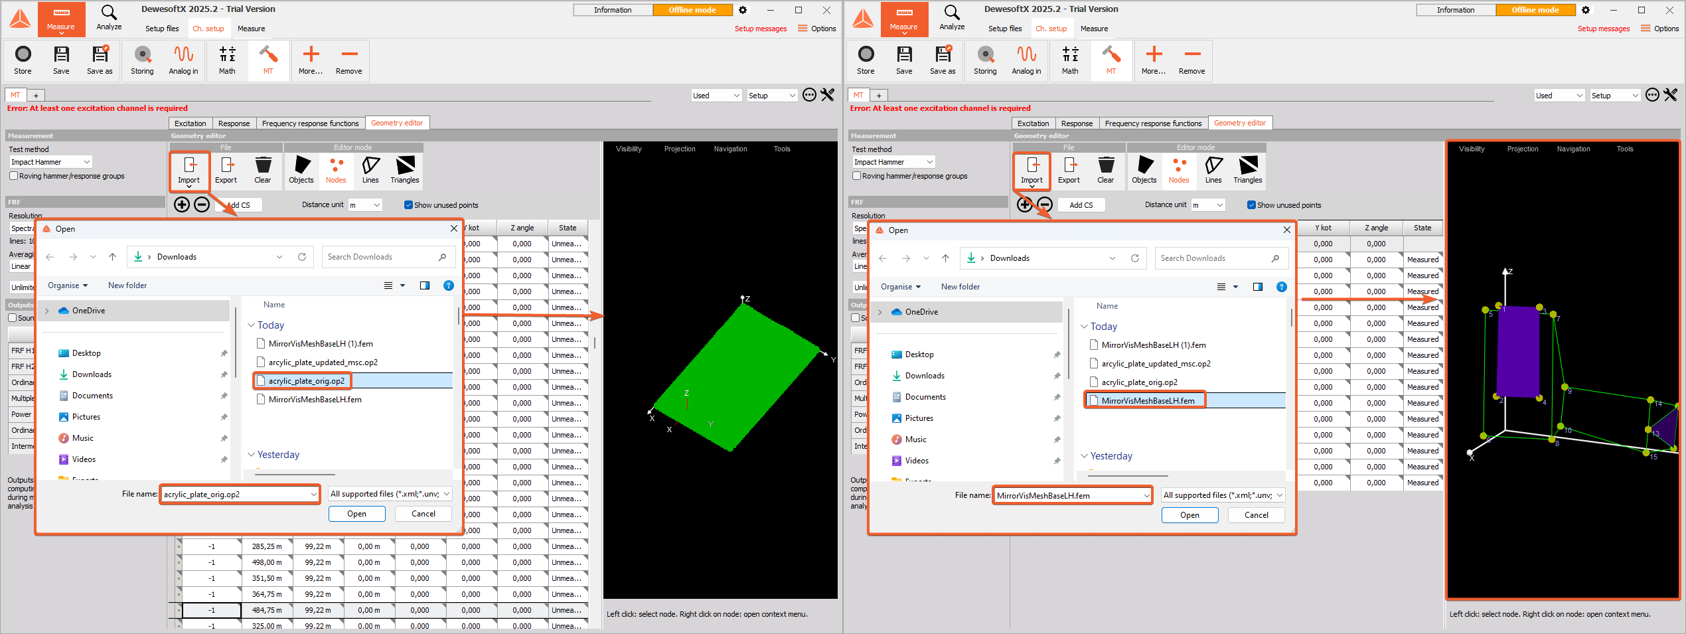Viewport: 1686px width, 634px height.
Task: Open Documents folder in left dialog sidebar
Action: 92,396
